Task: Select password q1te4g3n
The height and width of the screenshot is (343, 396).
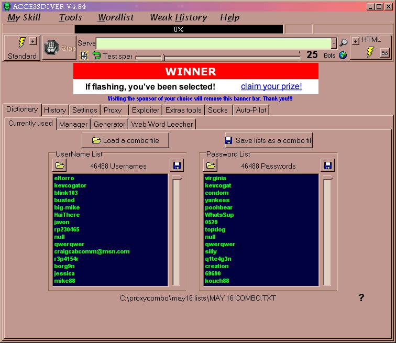Action: (218, 259)
